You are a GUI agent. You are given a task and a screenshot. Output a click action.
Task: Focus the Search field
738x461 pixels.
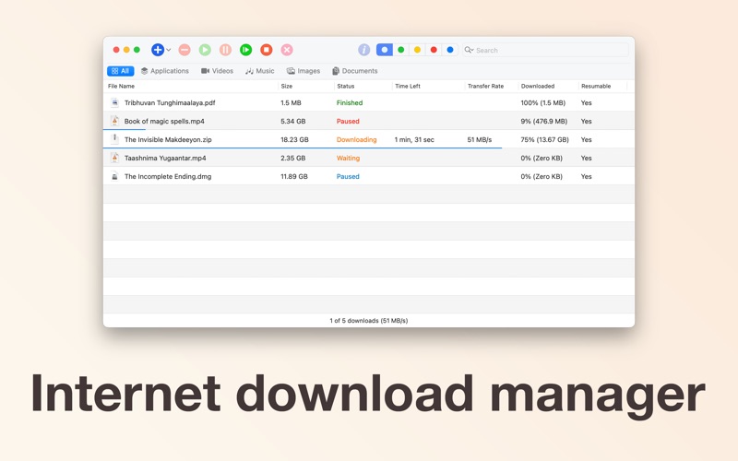[545, 50]
